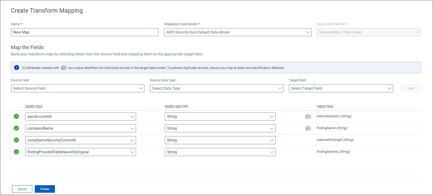Expand the Select Source Field dropdown

point(78,88)
